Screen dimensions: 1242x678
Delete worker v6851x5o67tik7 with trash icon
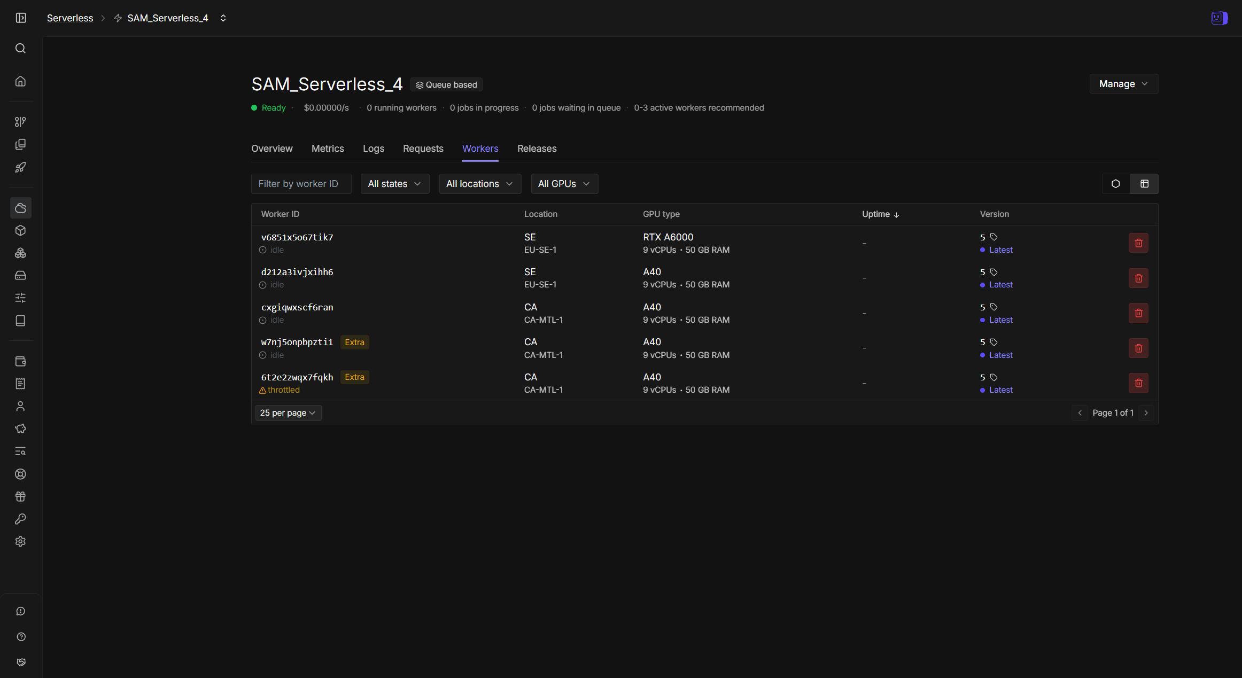[1138, 243]
